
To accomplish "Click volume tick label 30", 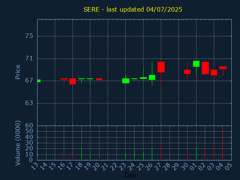I will tap(29, 143).
